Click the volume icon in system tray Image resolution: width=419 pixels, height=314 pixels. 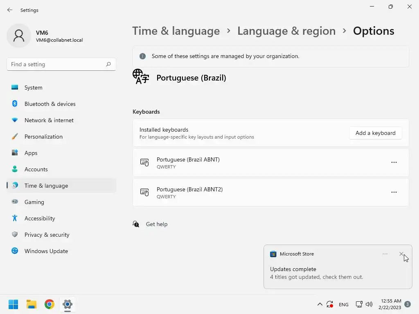(369, 304)
